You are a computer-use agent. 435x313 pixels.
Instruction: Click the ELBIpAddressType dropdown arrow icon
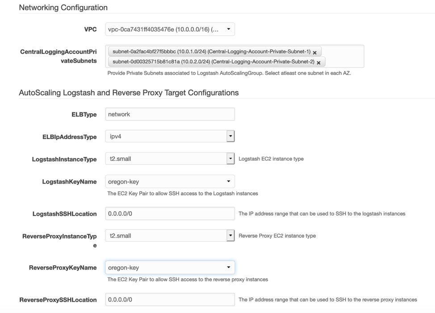click(x=230, y=136)
